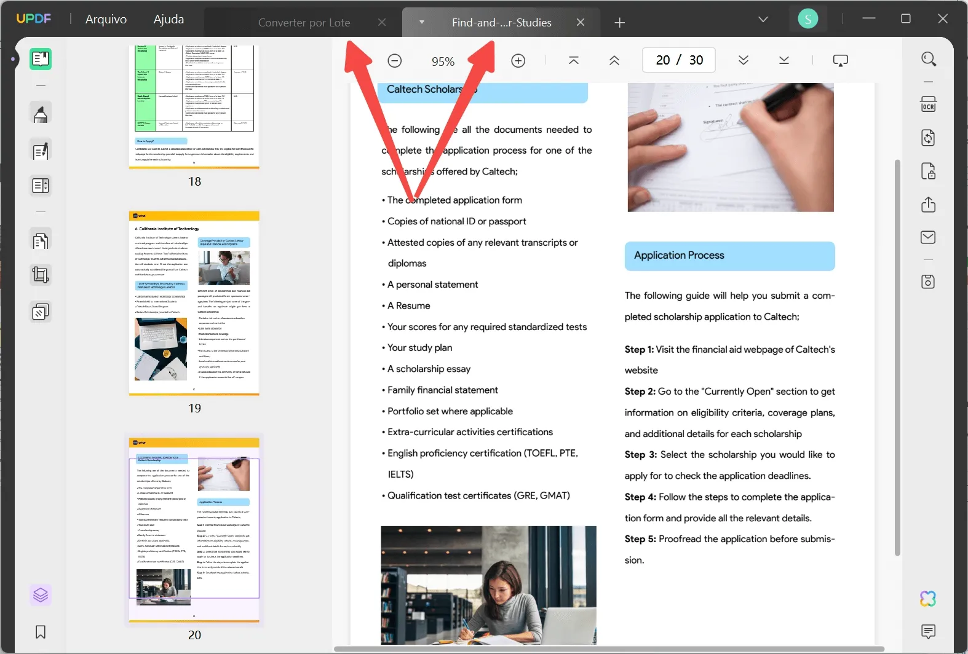Send the file by email icon
This screenshot has height=654, width=968.
point(929,237)
